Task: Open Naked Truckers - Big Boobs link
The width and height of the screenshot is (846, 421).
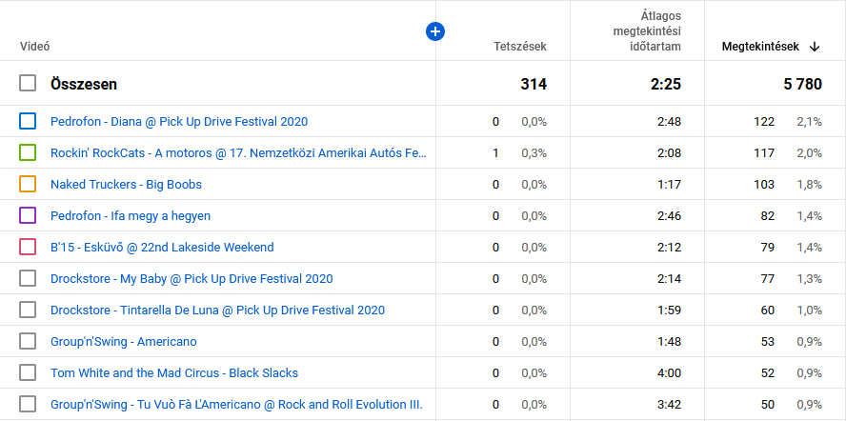Action: tap(126, 184)
